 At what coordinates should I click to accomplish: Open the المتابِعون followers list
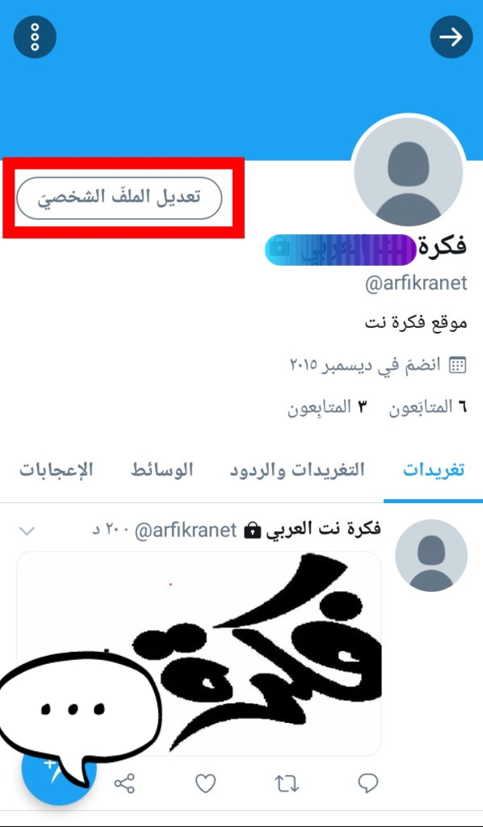(327, 407)
